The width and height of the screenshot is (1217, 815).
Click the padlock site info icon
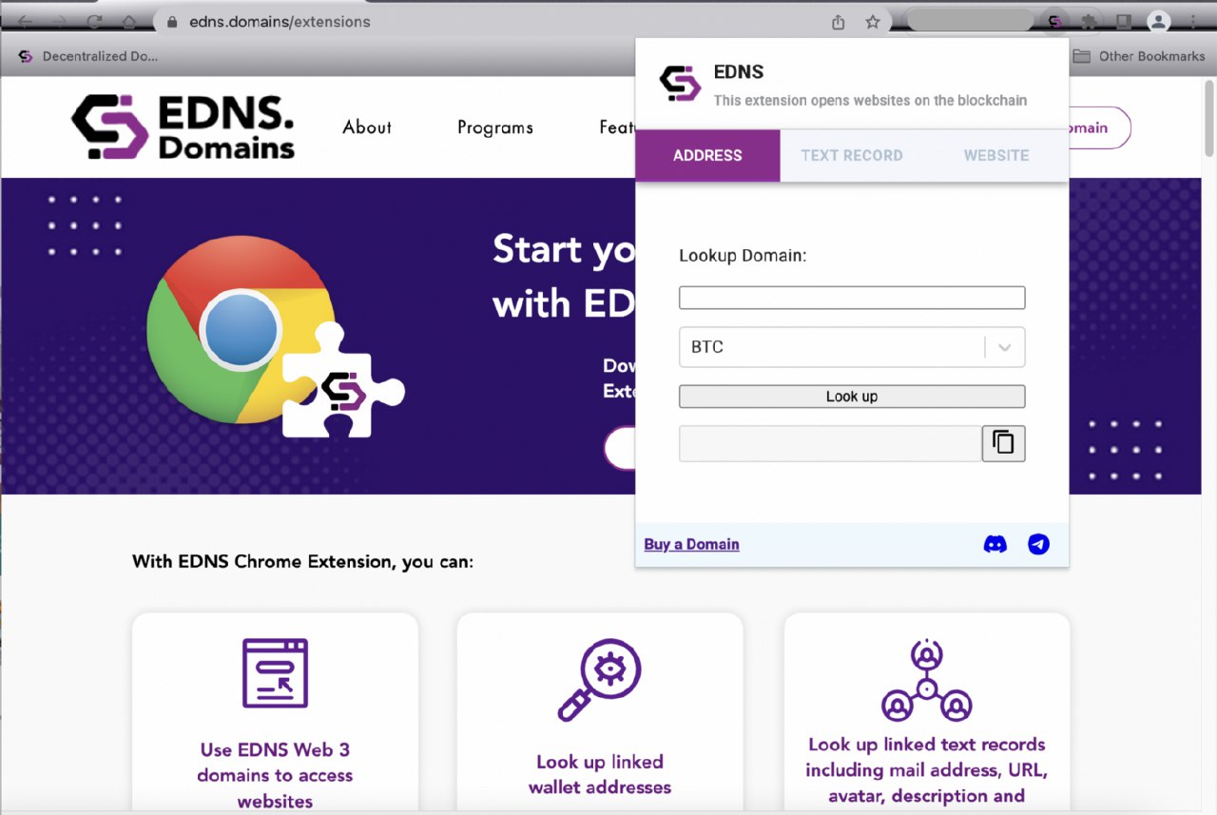pyautogui.click(x=172, y=21)
